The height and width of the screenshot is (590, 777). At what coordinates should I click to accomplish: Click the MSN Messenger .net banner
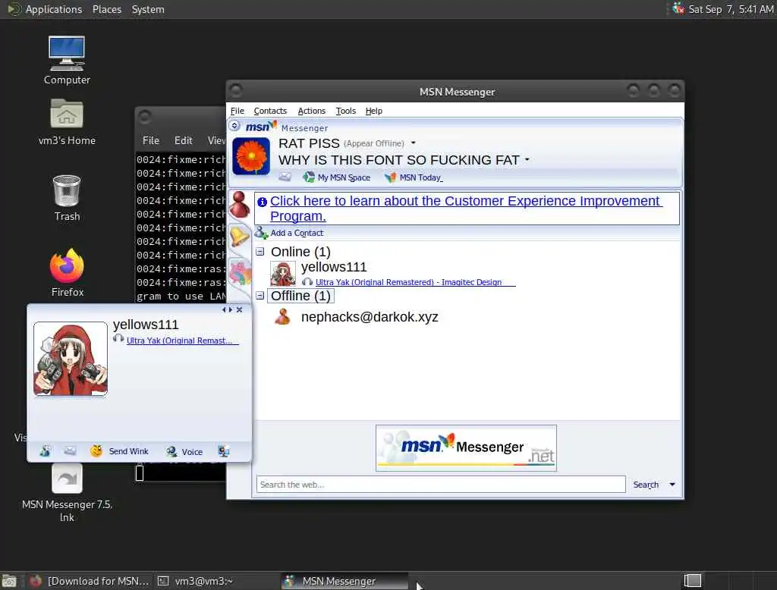466,448
